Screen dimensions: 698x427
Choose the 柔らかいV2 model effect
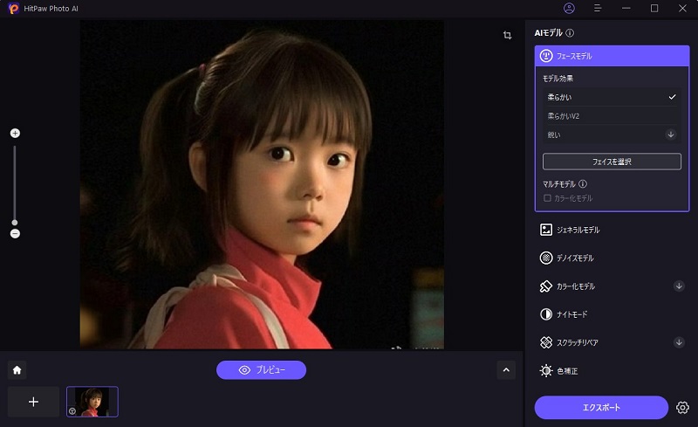pos(612,116)
